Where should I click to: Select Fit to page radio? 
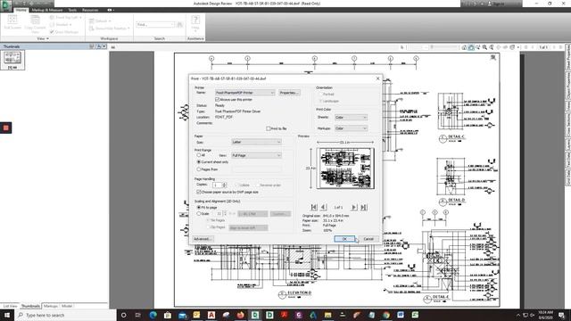[199, 207]
